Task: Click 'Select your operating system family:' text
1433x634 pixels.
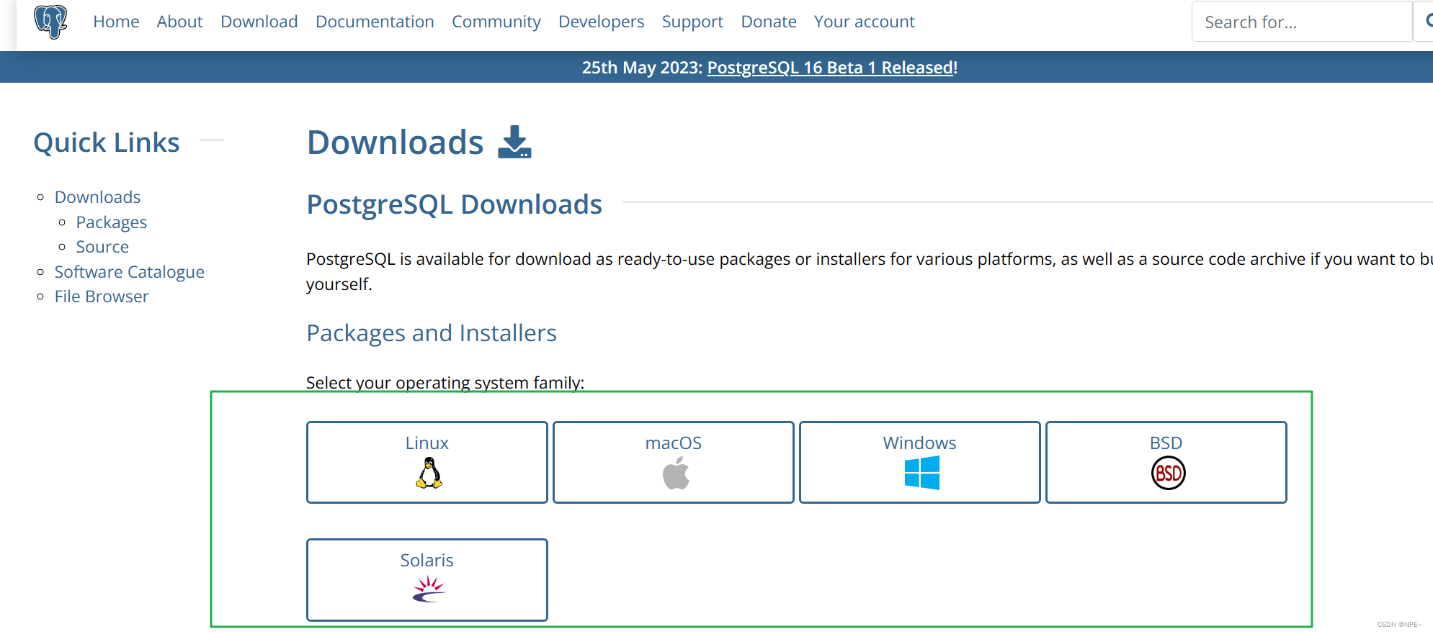Action: coord(445,382)
